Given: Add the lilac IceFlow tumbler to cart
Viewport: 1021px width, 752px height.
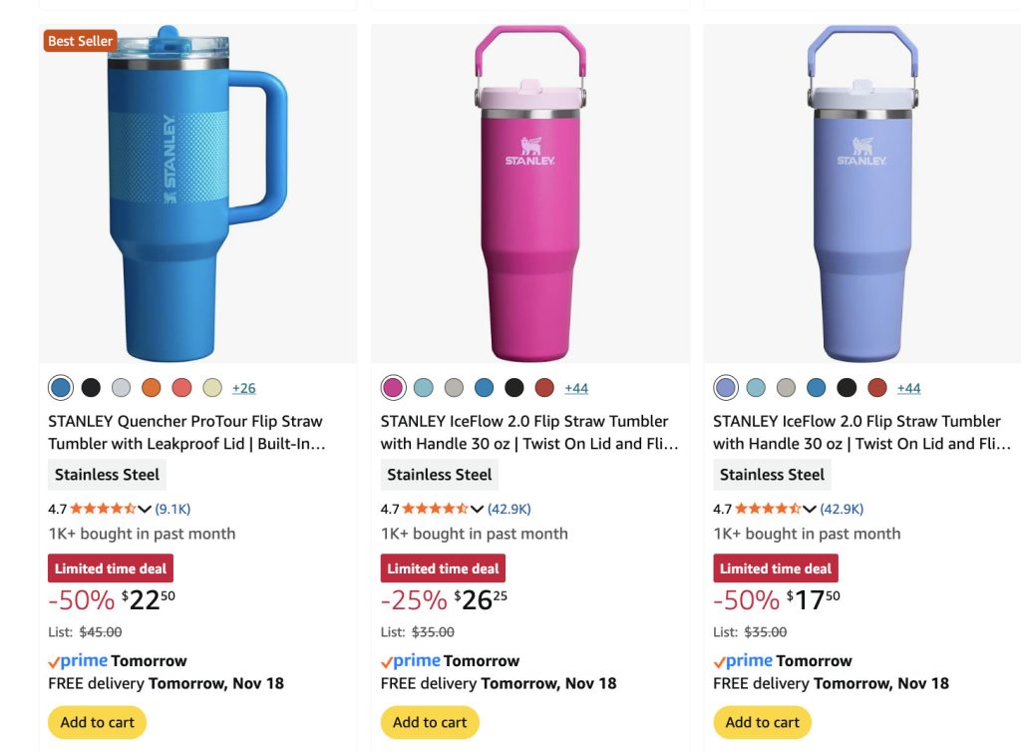Looking at the screenshot, I should [762, 722].
